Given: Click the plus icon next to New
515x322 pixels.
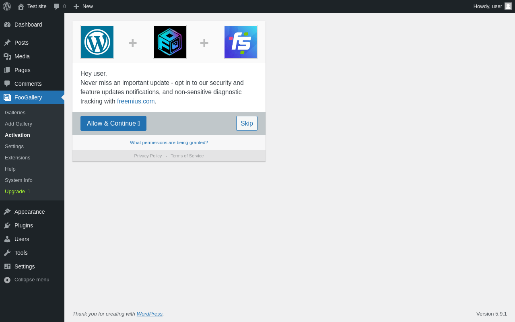Looking at the screenshot, I should pos(76,6).
